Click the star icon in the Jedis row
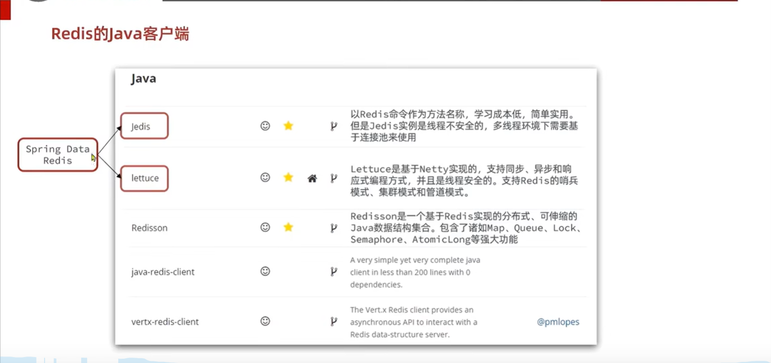 point(289,126)
